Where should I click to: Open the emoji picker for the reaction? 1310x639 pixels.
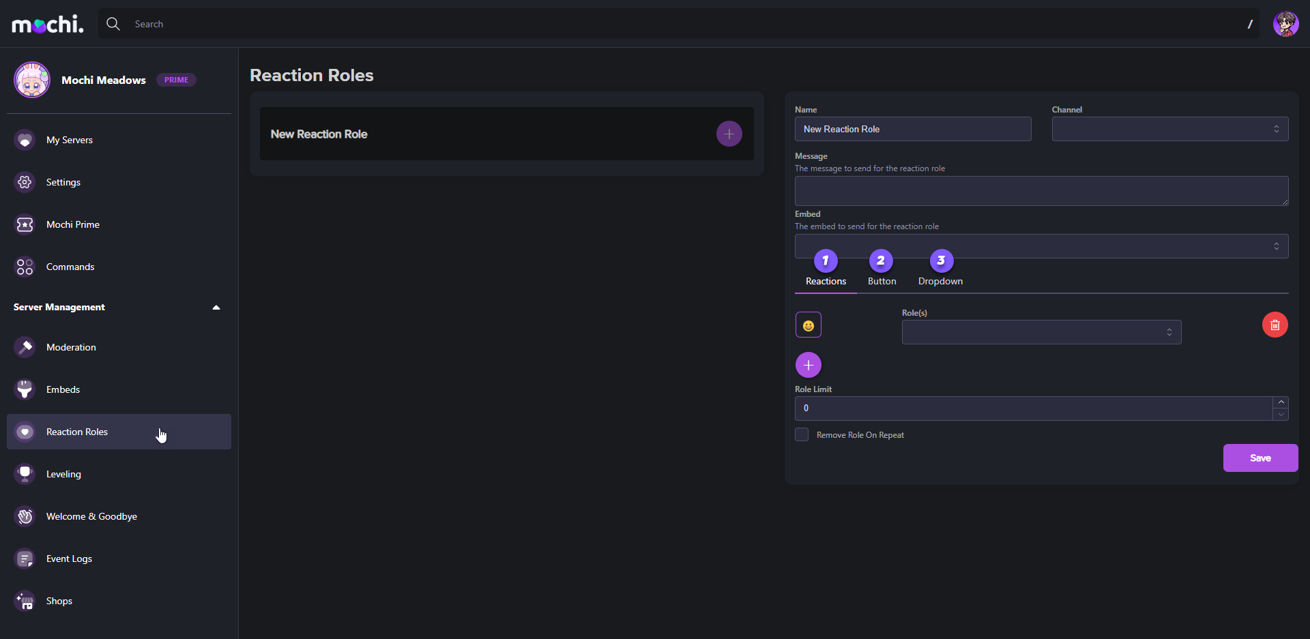click(808, 325)
